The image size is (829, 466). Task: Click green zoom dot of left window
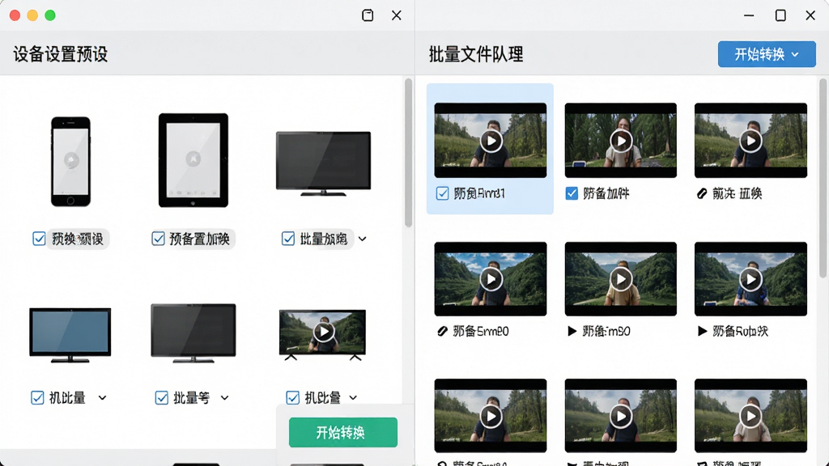coord(50,15)
